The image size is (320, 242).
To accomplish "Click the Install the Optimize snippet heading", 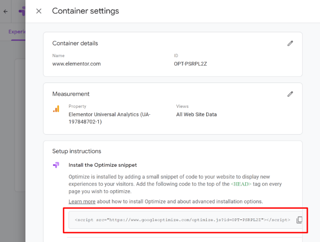I will tap(103, 165).
